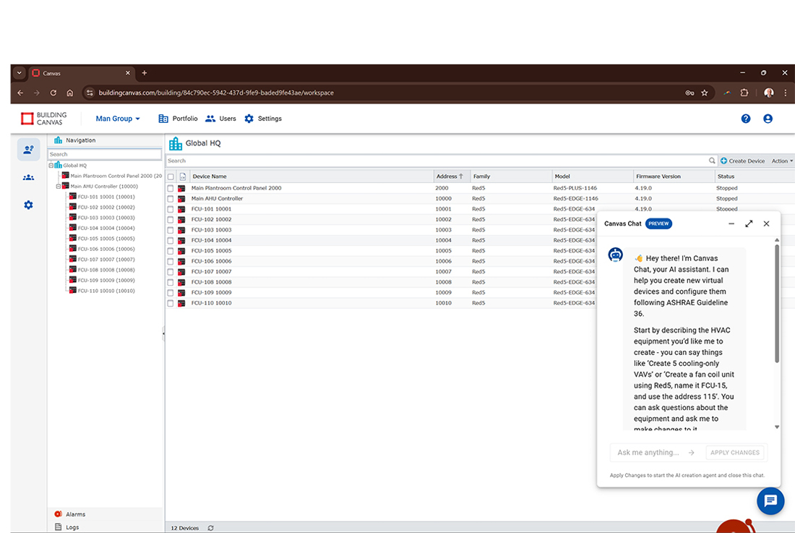Check the FCU-105 10005 row checkbox
Image resolution: width=795 pixels, height=533 pixels.
[171, 251]
